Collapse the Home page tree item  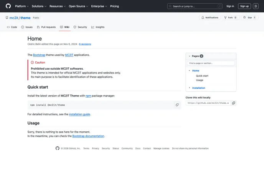(x=190, y=71)
